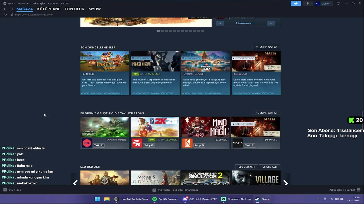
Task: Go forward with the Steam forward arrow
Action: [12, 9]
